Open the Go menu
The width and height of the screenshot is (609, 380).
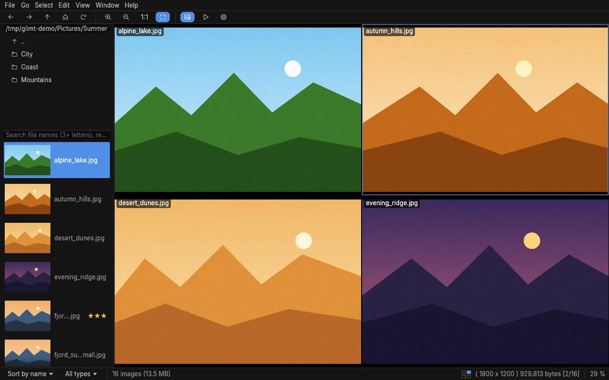coord(25,5)
